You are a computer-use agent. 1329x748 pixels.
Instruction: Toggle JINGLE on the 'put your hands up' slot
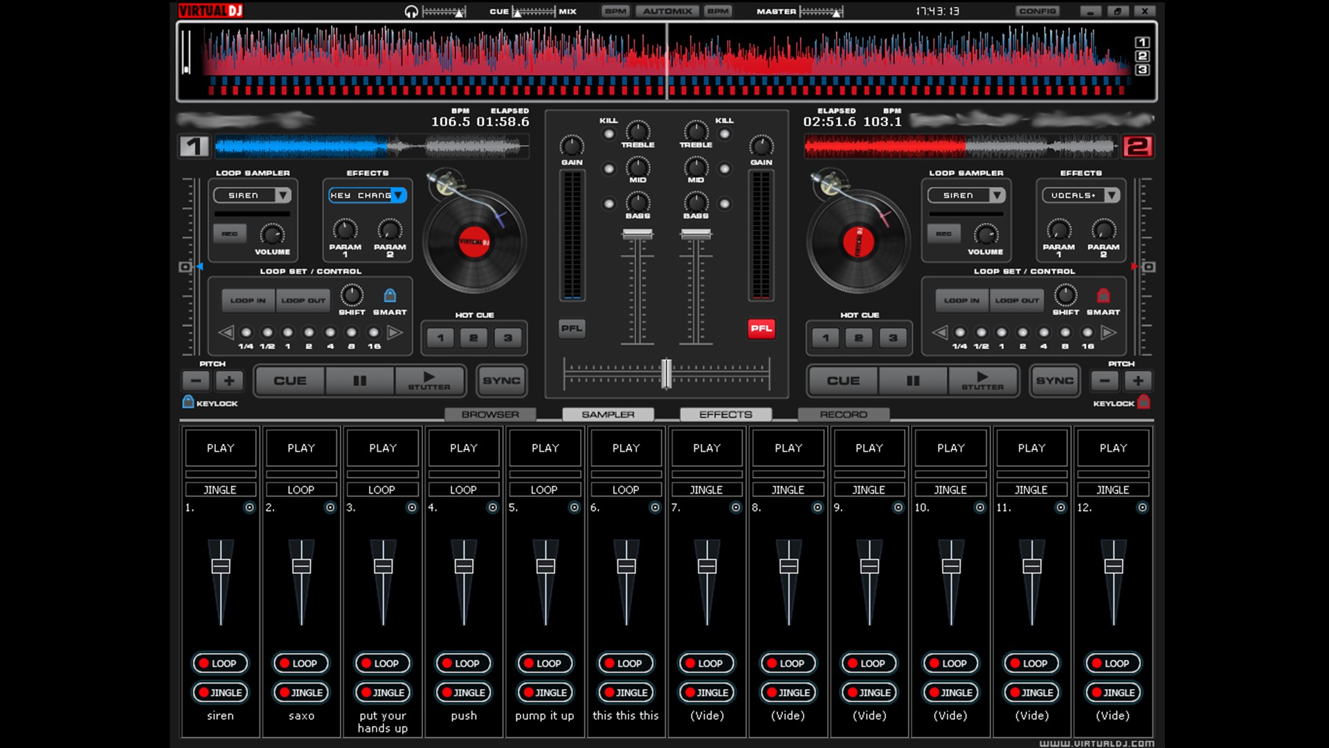tap(383, 692)
